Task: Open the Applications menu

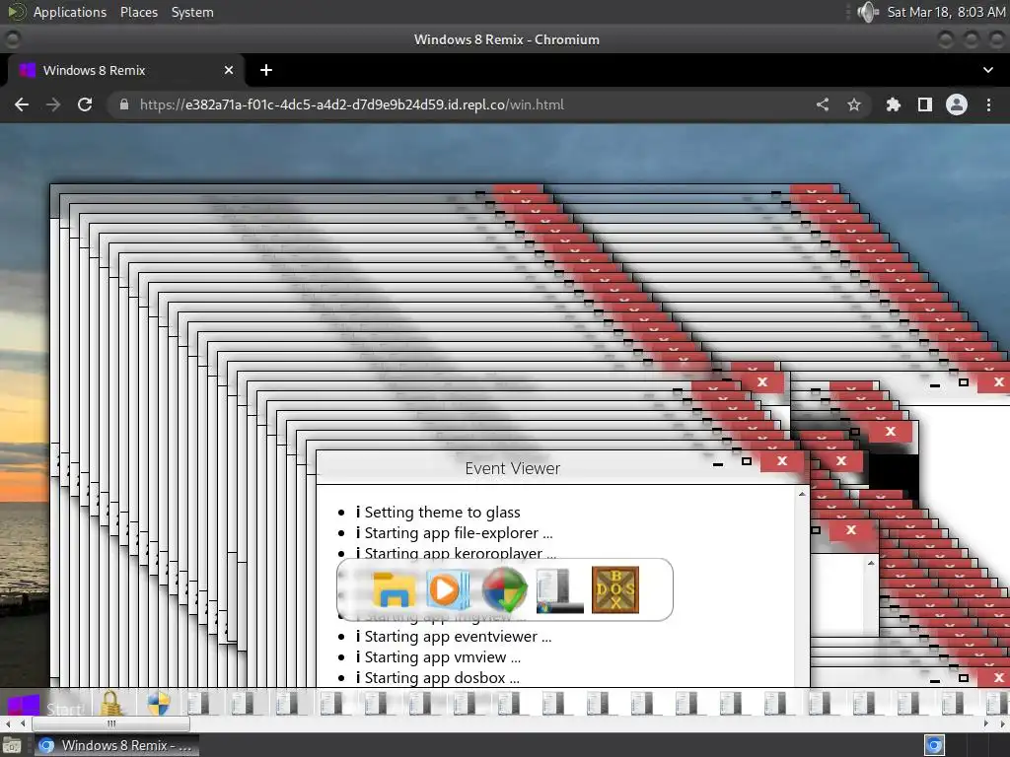Action: (x=70, y=12)
